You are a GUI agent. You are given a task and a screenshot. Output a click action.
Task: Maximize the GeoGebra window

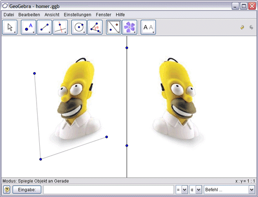point(244,6)
